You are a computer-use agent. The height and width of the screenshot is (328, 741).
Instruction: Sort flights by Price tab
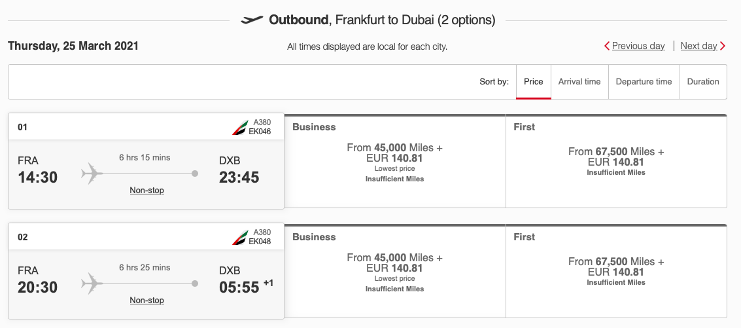(534, 82)
